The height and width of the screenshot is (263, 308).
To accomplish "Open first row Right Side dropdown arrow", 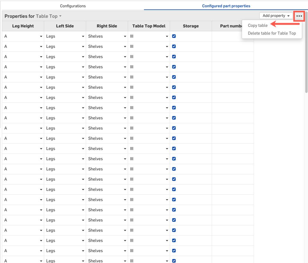I will tap(125, 36).
